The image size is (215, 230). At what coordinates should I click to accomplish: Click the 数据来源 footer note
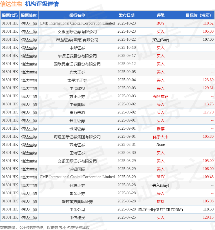pos(45,227)
